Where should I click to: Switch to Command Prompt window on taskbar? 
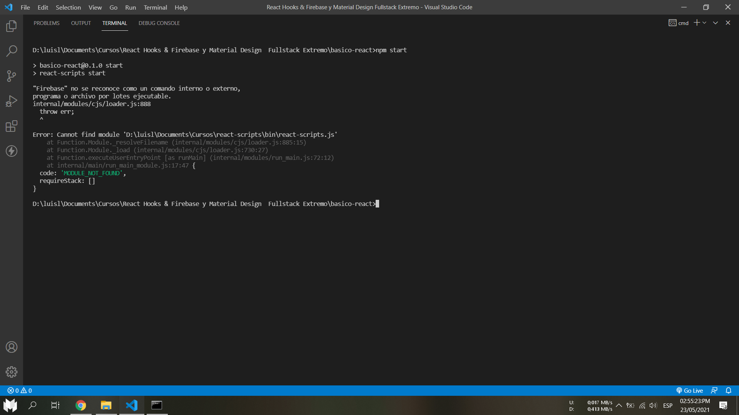pos(157,405)
